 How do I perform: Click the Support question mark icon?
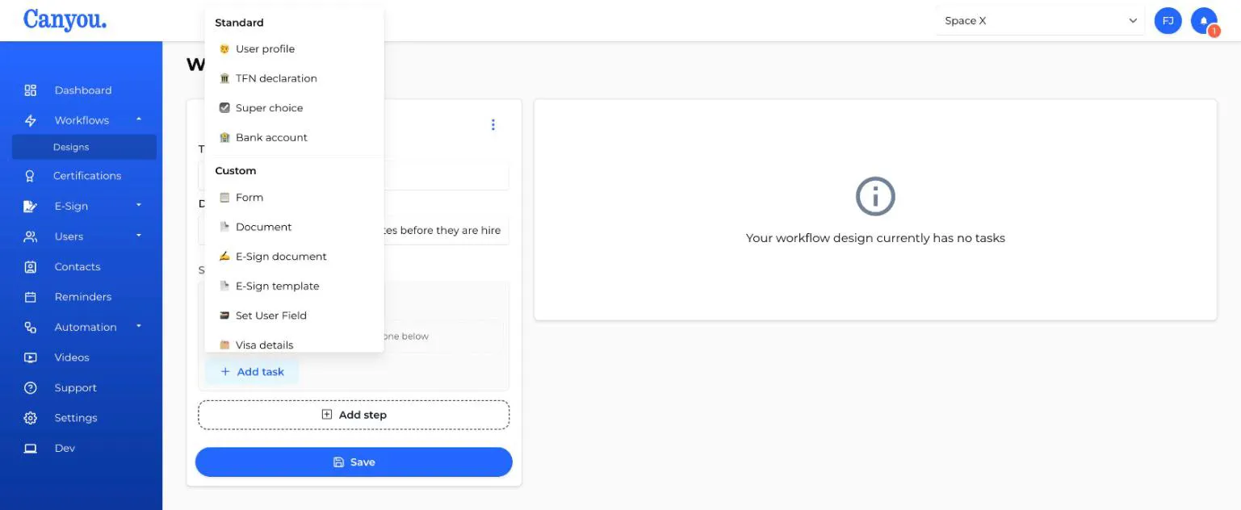point(31,388)
